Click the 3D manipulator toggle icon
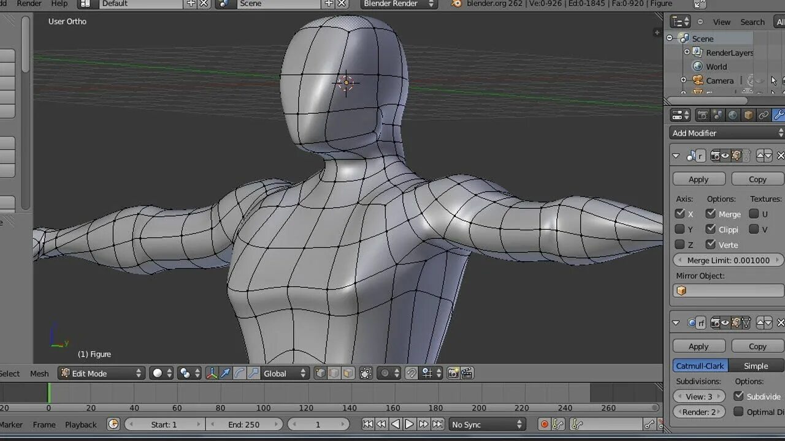Screen dimensions: 785x441 (x=212, y=373)
